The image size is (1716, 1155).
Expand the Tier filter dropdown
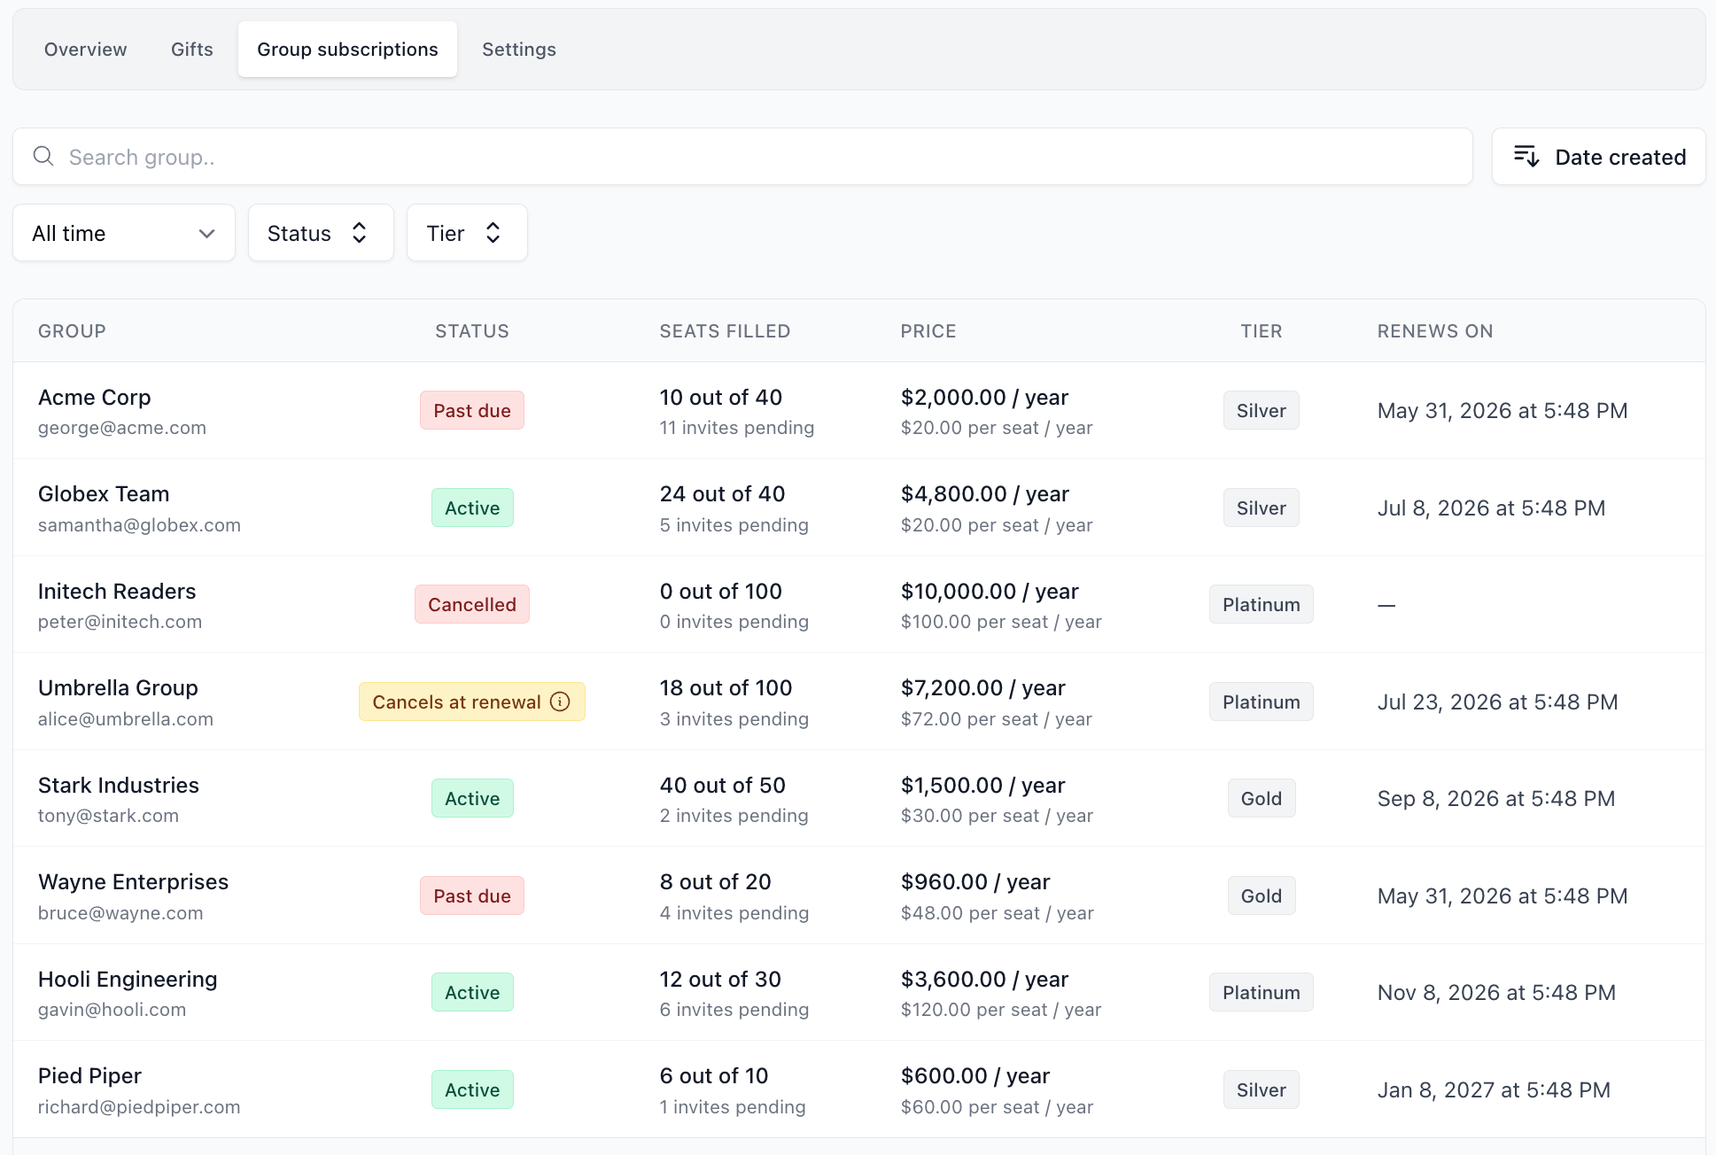467,233
